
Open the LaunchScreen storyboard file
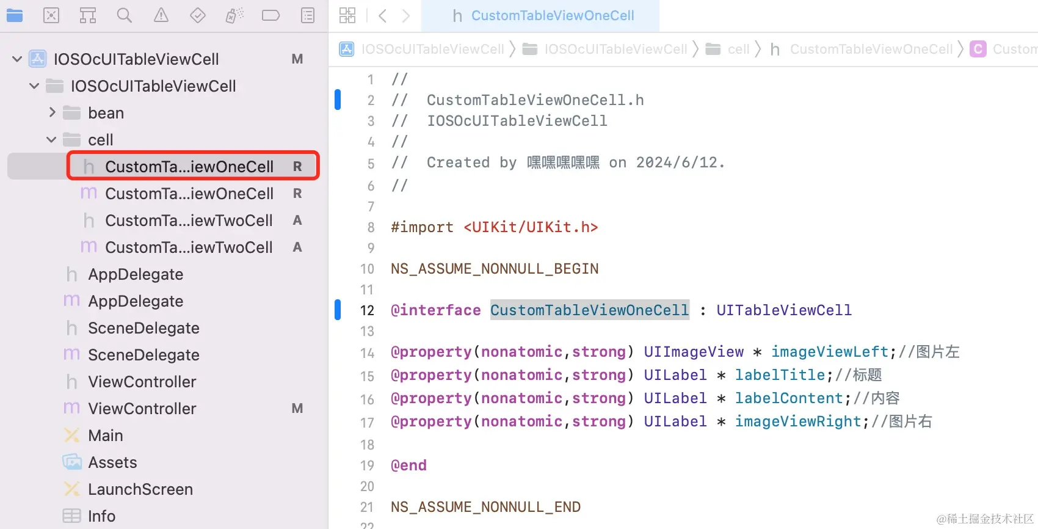(162, 489)
